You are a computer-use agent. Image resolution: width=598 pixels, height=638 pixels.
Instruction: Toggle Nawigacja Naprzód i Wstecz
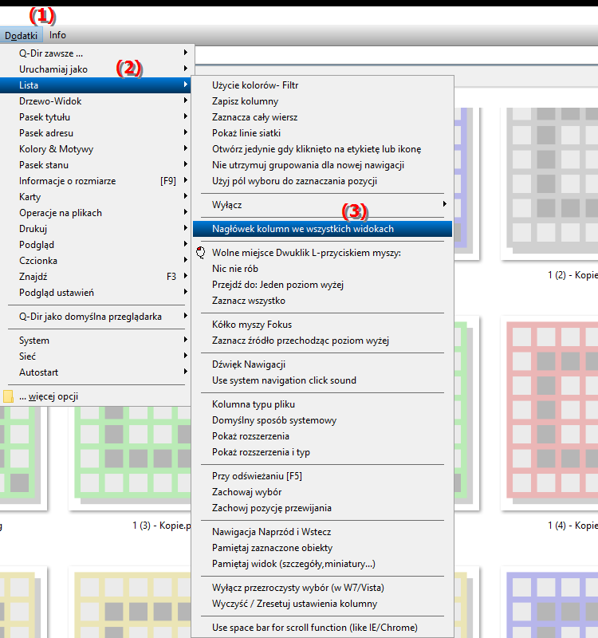coord(322,532)
